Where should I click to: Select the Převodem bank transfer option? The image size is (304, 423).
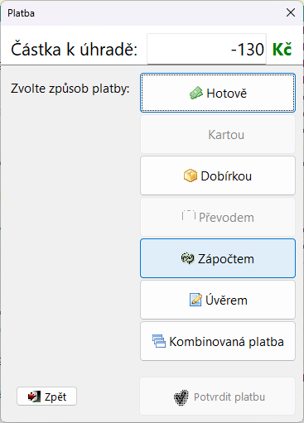pos(218,217)
